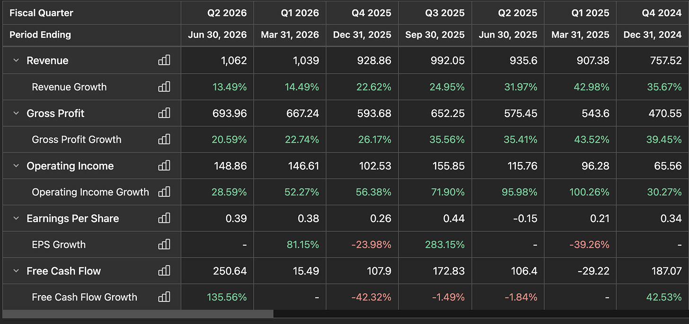This screenshot has width=689, height=324.
Task: Click chart icon beside Gross Profit Growth
Action: coord(164,139)
